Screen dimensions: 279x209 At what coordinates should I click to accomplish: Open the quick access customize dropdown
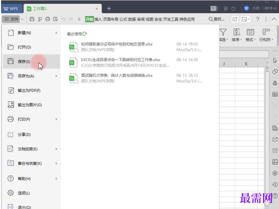(79, 19)
